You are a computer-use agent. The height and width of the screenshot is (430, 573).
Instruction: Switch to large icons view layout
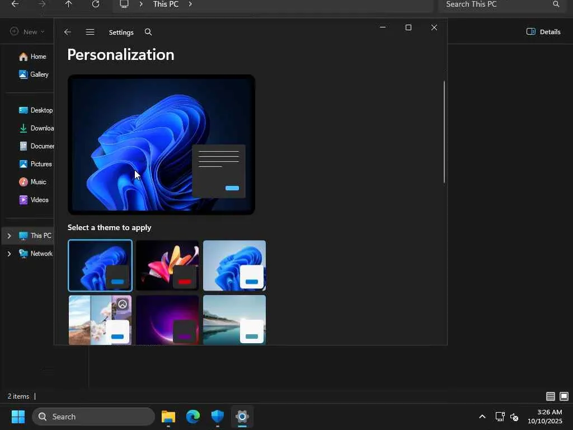click(563, 396)
